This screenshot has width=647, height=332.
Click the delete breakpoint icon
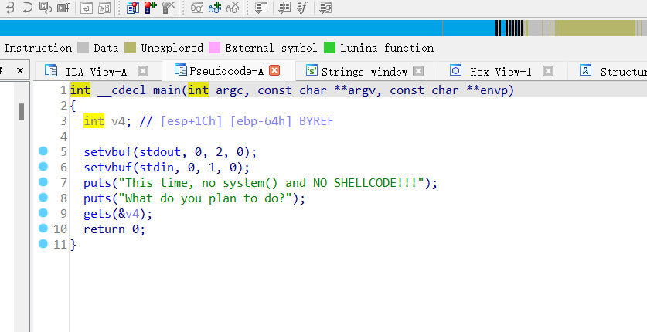point(169,8)
